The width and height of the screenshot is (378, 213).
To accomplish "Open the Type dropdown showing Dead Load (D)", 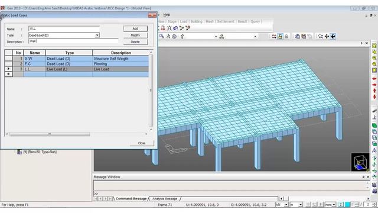I will (97, 35).
